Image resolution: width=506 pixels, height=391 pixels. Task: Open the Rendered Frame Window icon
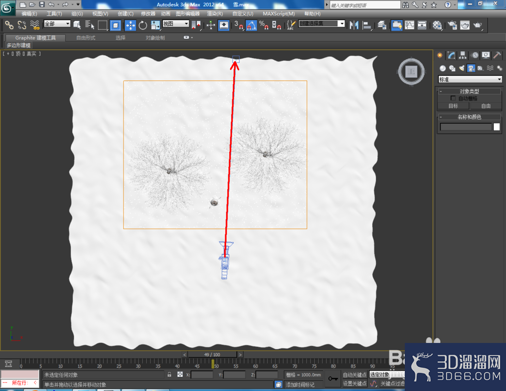click(465, 25)
